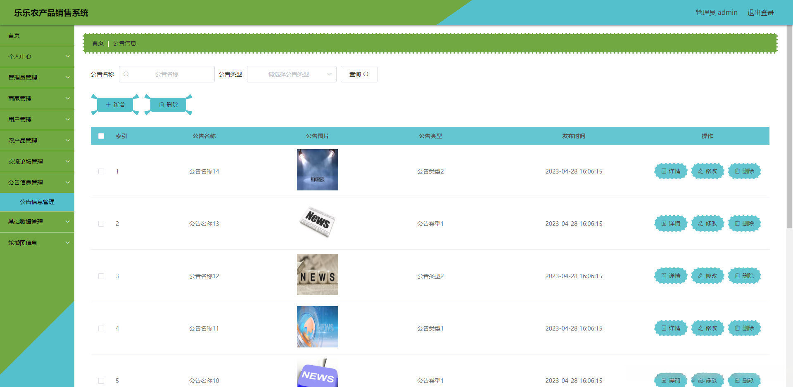Viewport: 793px width, 387px height.
Task: Click the 公告类型 column header
Action: (430, 136)
